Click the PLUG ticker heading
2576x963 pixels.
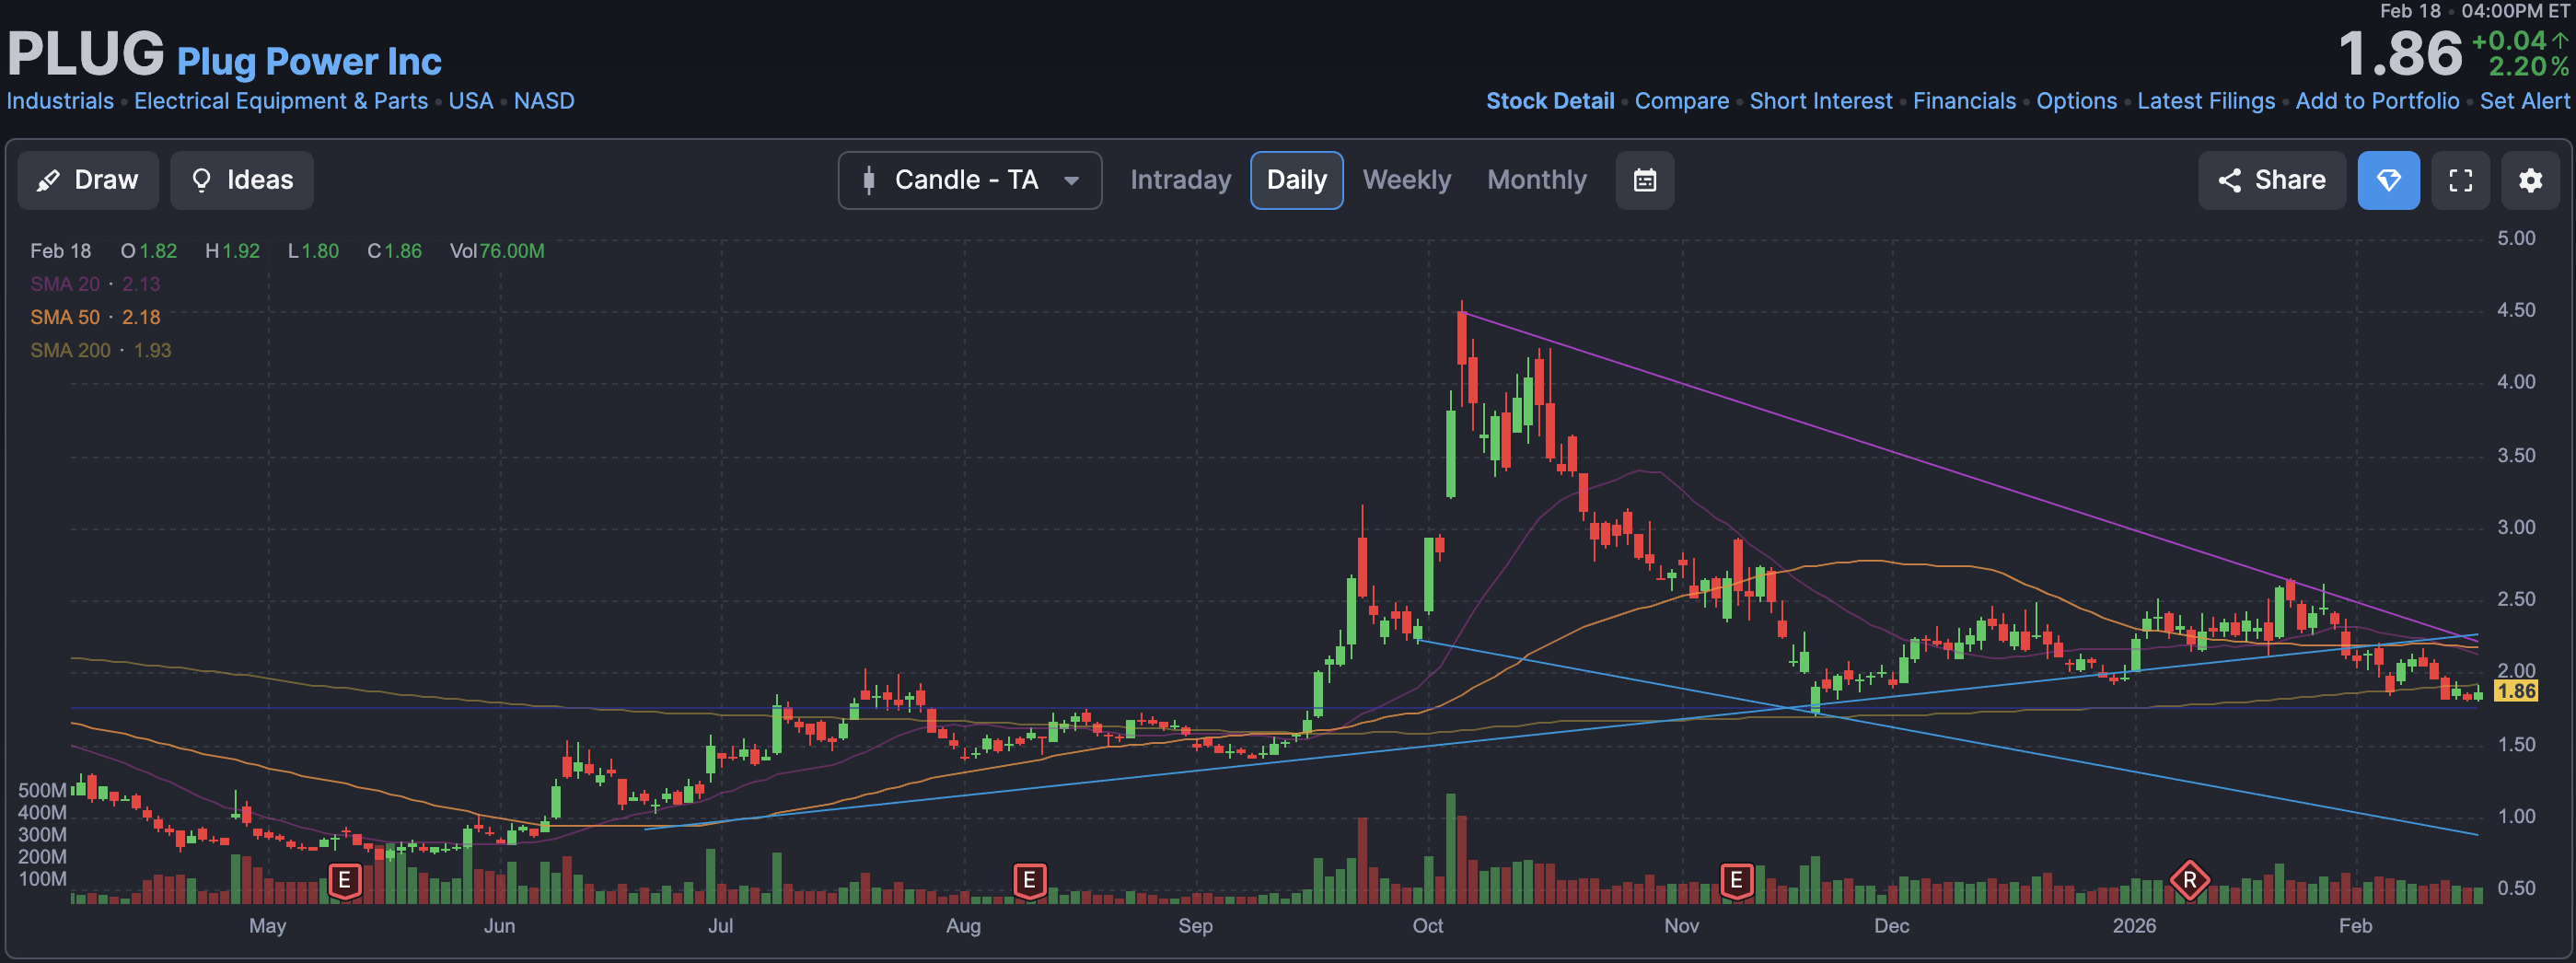coord(86,53)
